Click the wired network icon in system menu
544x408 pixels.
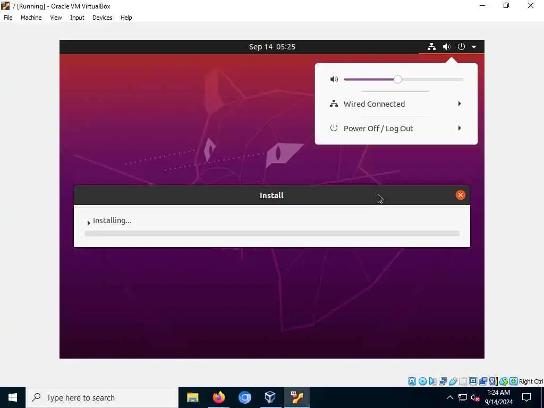point(334,104)
